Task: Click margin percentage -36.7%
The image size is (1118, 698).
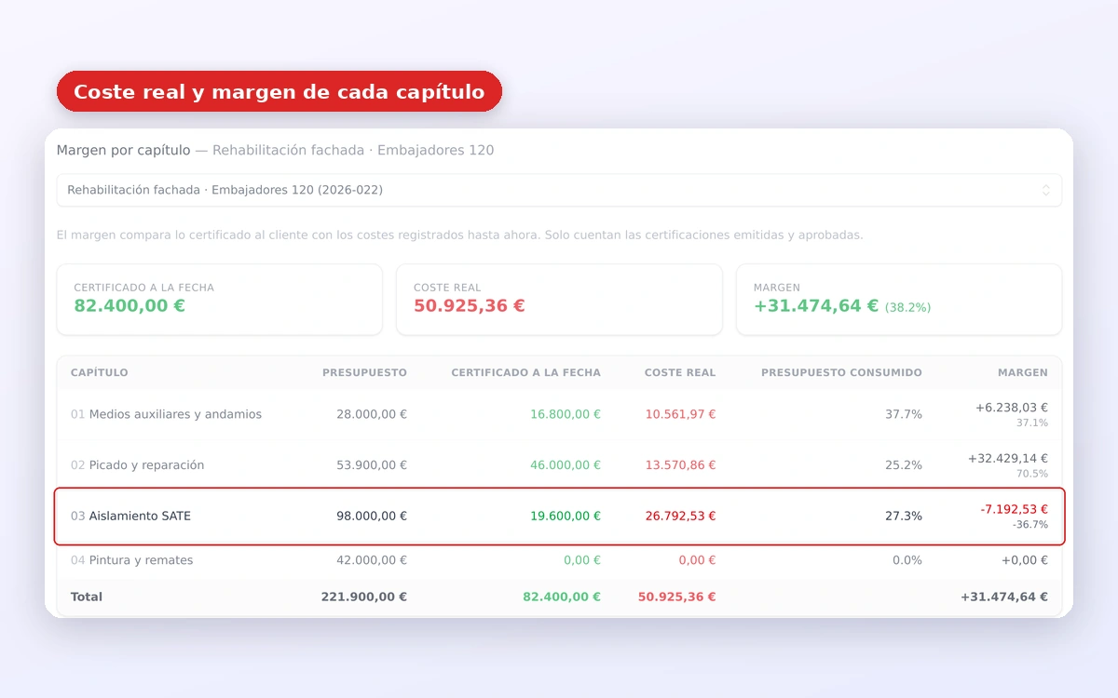Action: [1030, 525]
